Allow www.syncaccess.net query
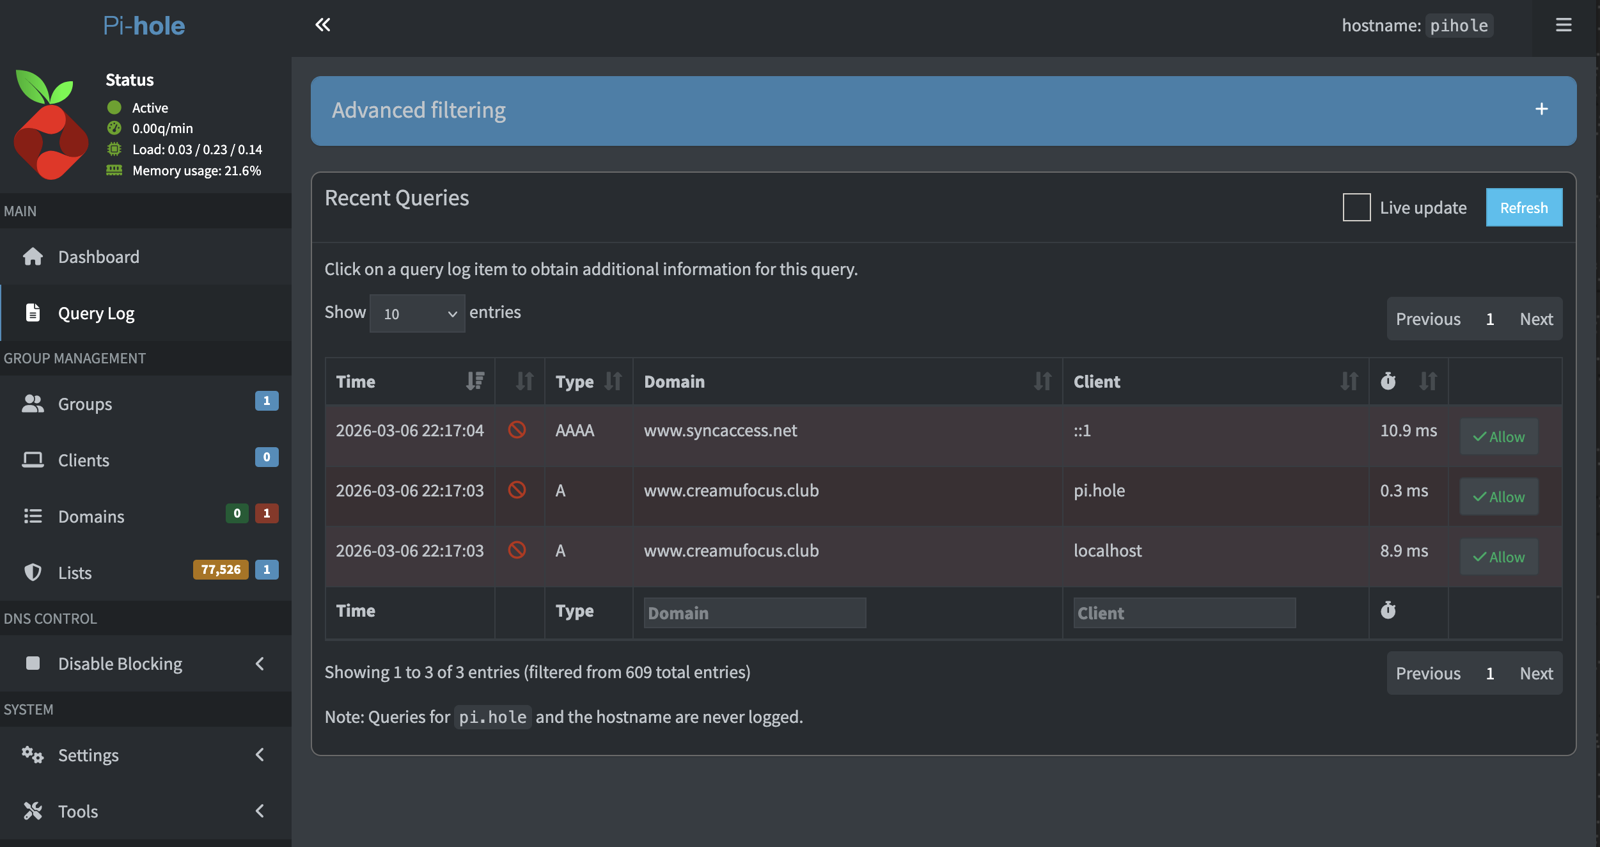 (x=1498, y=437)
